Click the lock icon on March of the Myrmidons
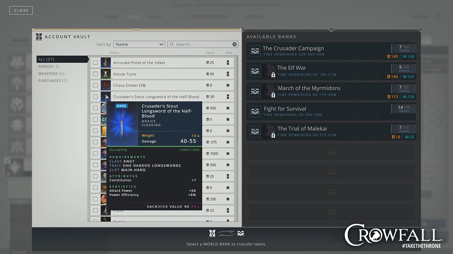This screenshot has width=453, height=254. pyautogui.click(x=273, y=95)
